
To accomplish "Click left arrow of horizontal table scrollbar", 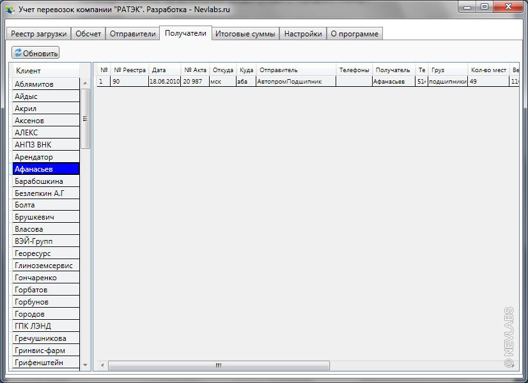I will coord(101,365).
